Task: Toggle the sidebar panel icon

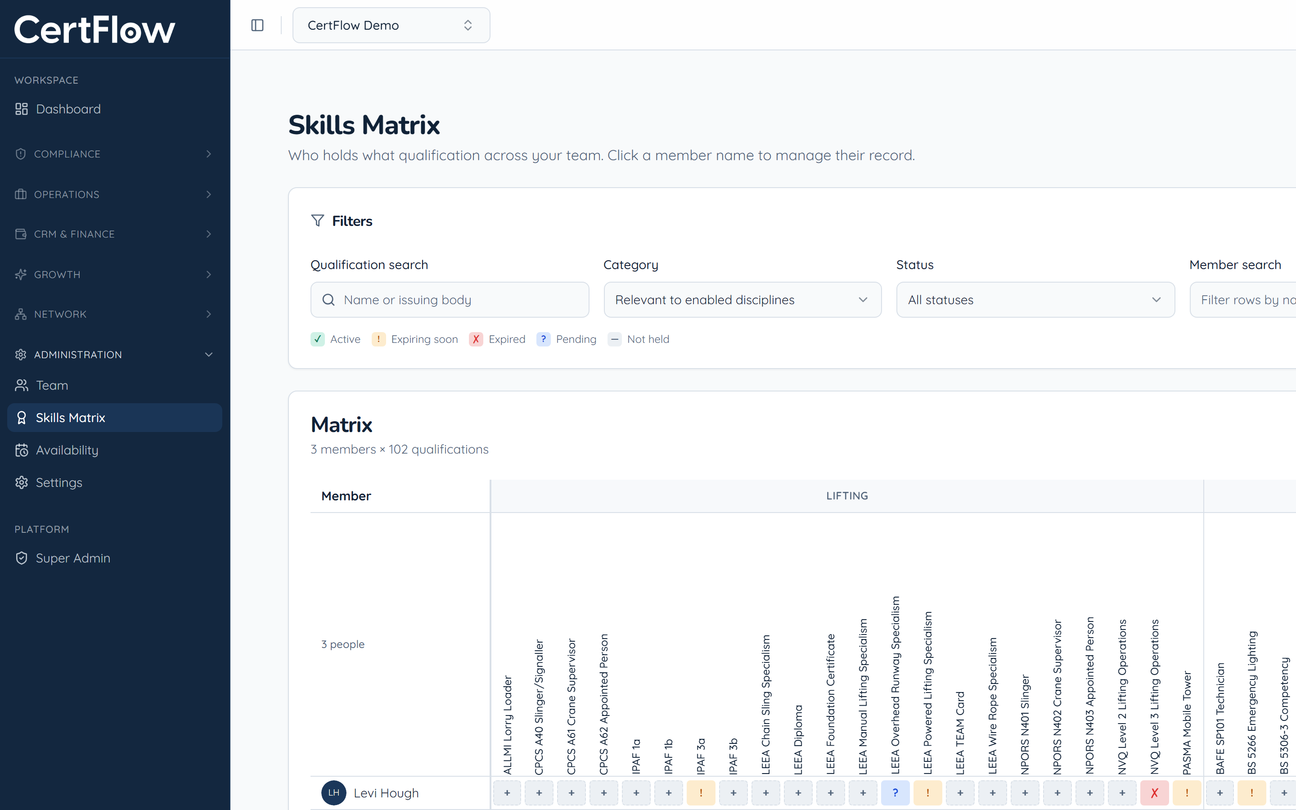Action: (257, 25)
